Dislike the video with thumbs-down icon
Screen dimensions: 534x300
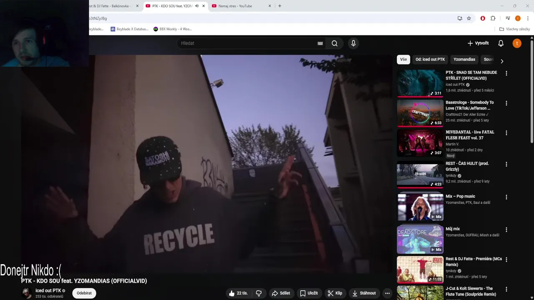click(259, 293)
